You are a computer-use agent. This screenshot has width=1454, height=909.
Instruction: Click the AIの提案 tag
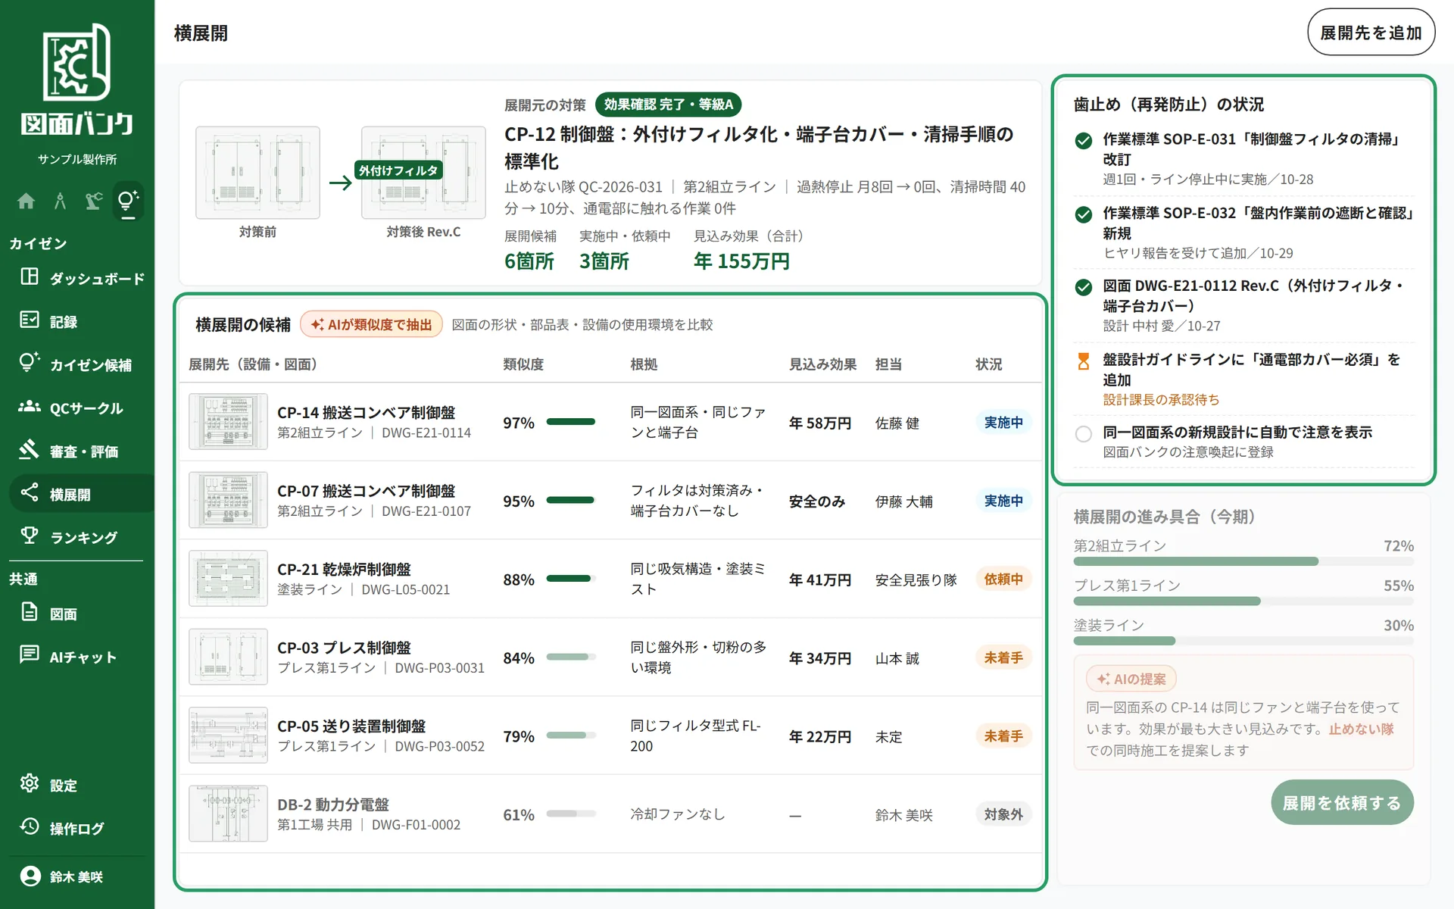pyautogui.click(x=1131, y=679)
